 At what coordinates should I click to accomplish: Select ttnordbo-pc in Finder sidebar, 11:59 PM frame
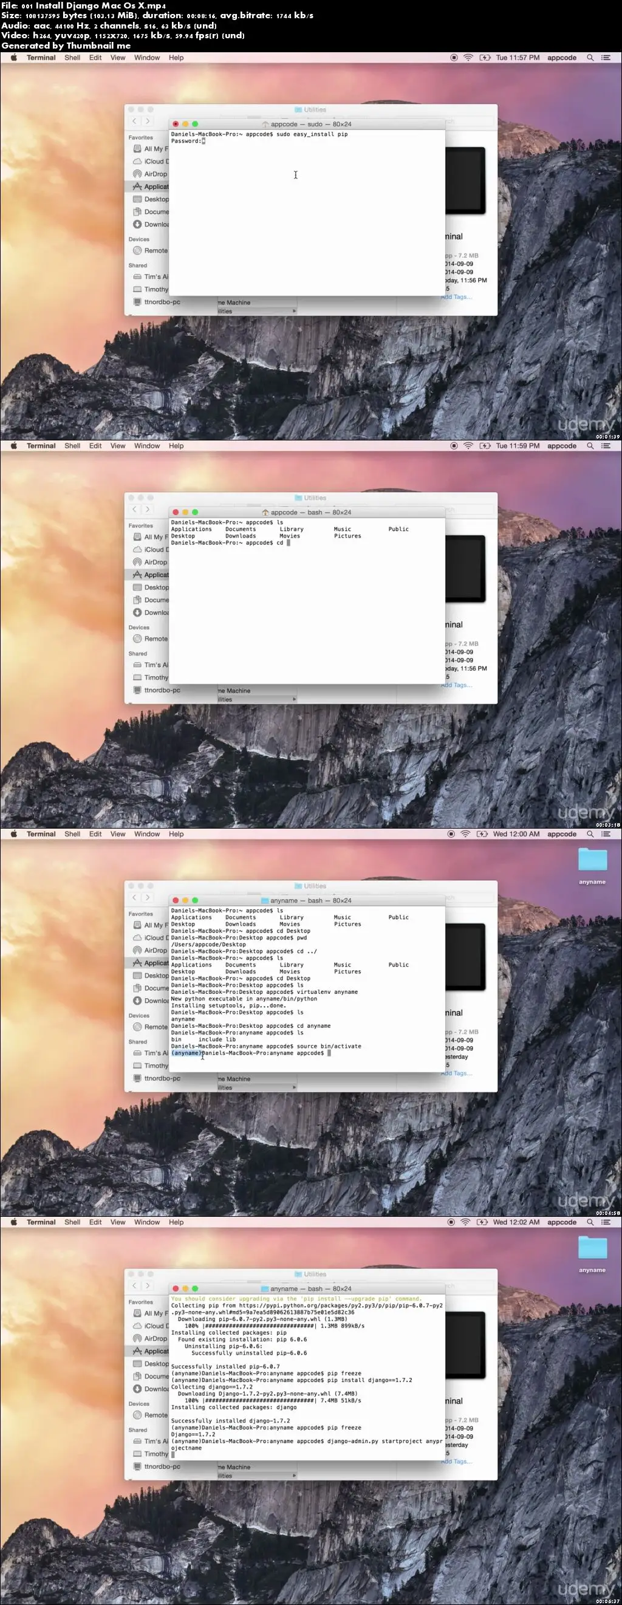tap(157, 690)
